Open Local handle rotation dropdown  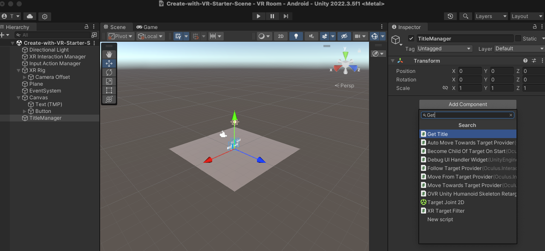coord(150,36)
